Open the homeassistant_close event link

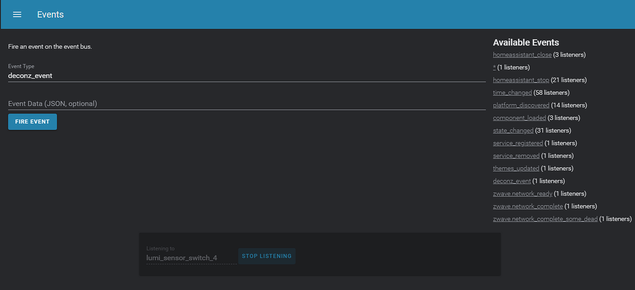[x=522, y=54]
